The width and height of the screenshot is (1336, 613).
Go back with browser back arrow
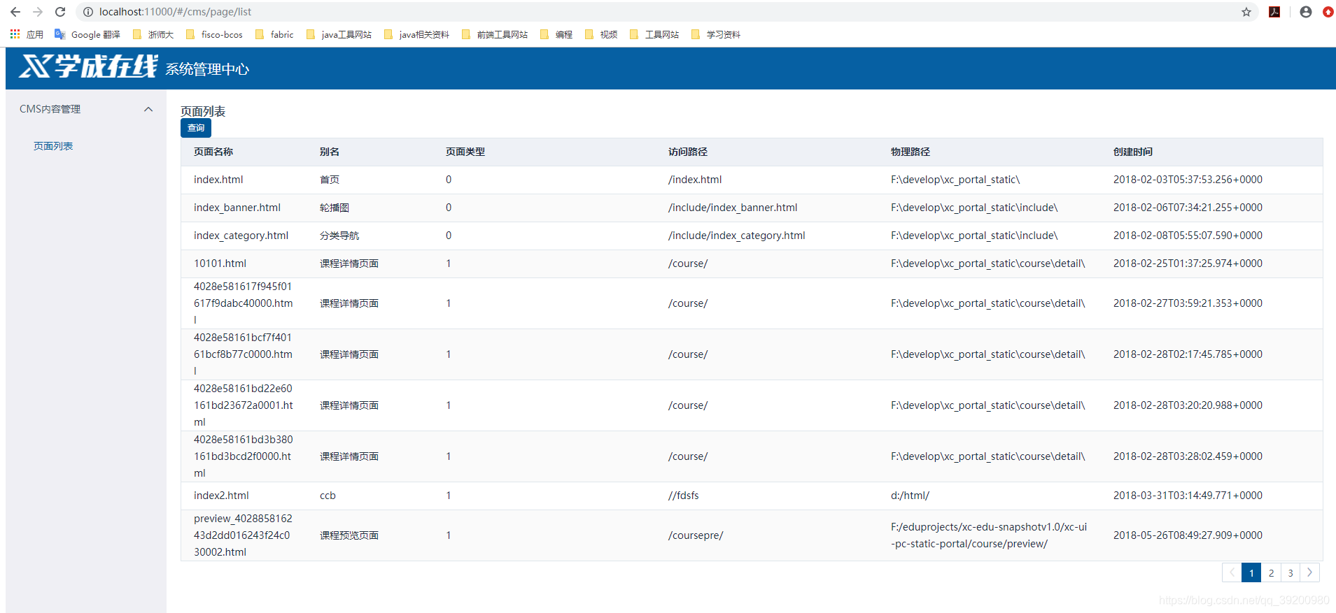point(15,12)
